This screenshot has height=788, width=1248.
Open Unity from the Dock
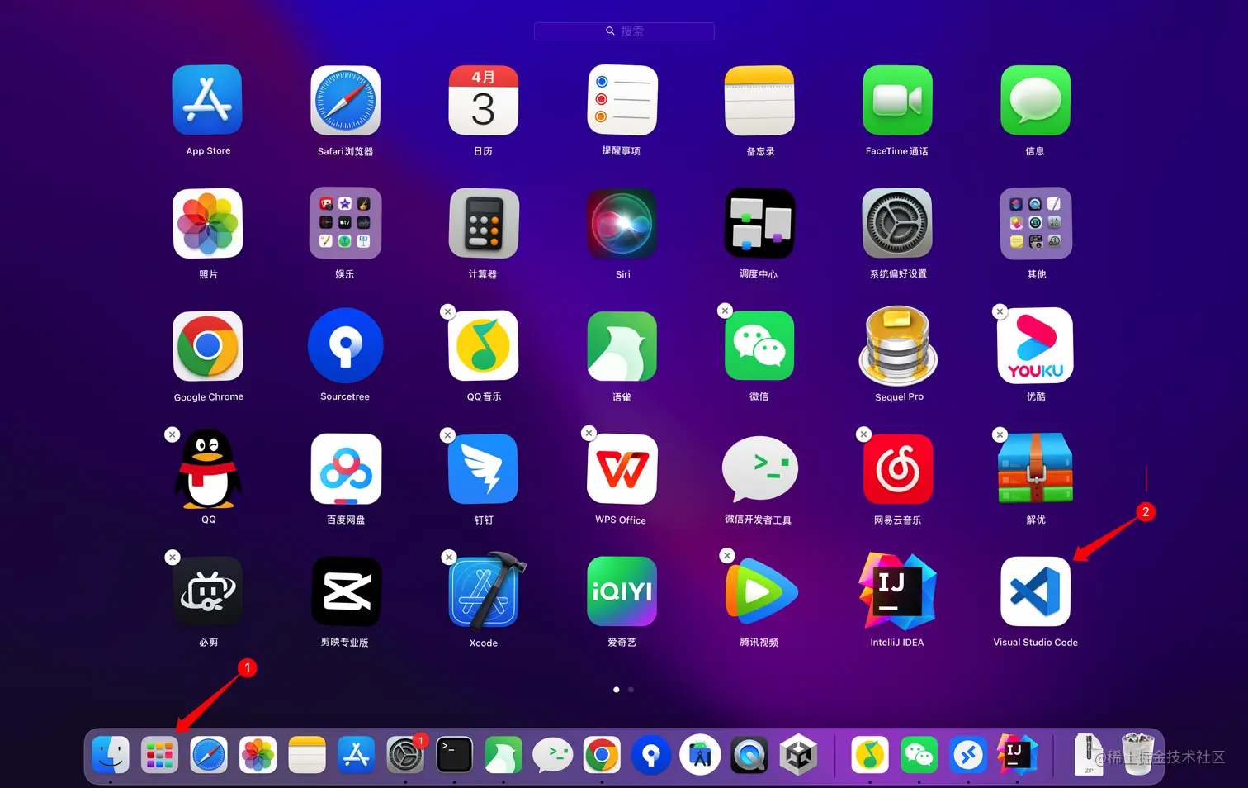click(797, 754)
